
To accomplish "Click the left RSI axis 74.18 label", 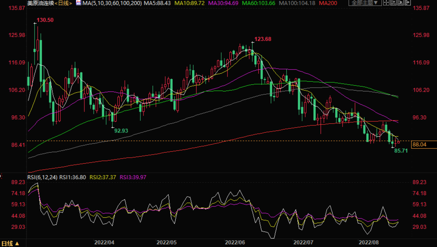I will (x=18, y=194).
